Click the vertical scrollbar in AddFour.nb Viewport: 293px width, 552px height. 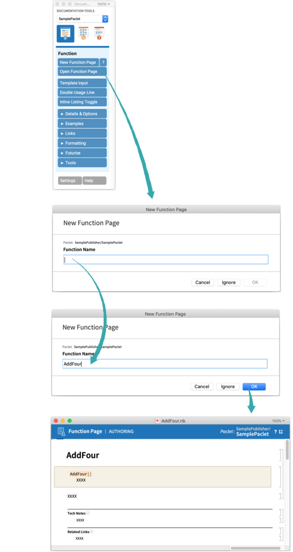[x=287, y=450]
